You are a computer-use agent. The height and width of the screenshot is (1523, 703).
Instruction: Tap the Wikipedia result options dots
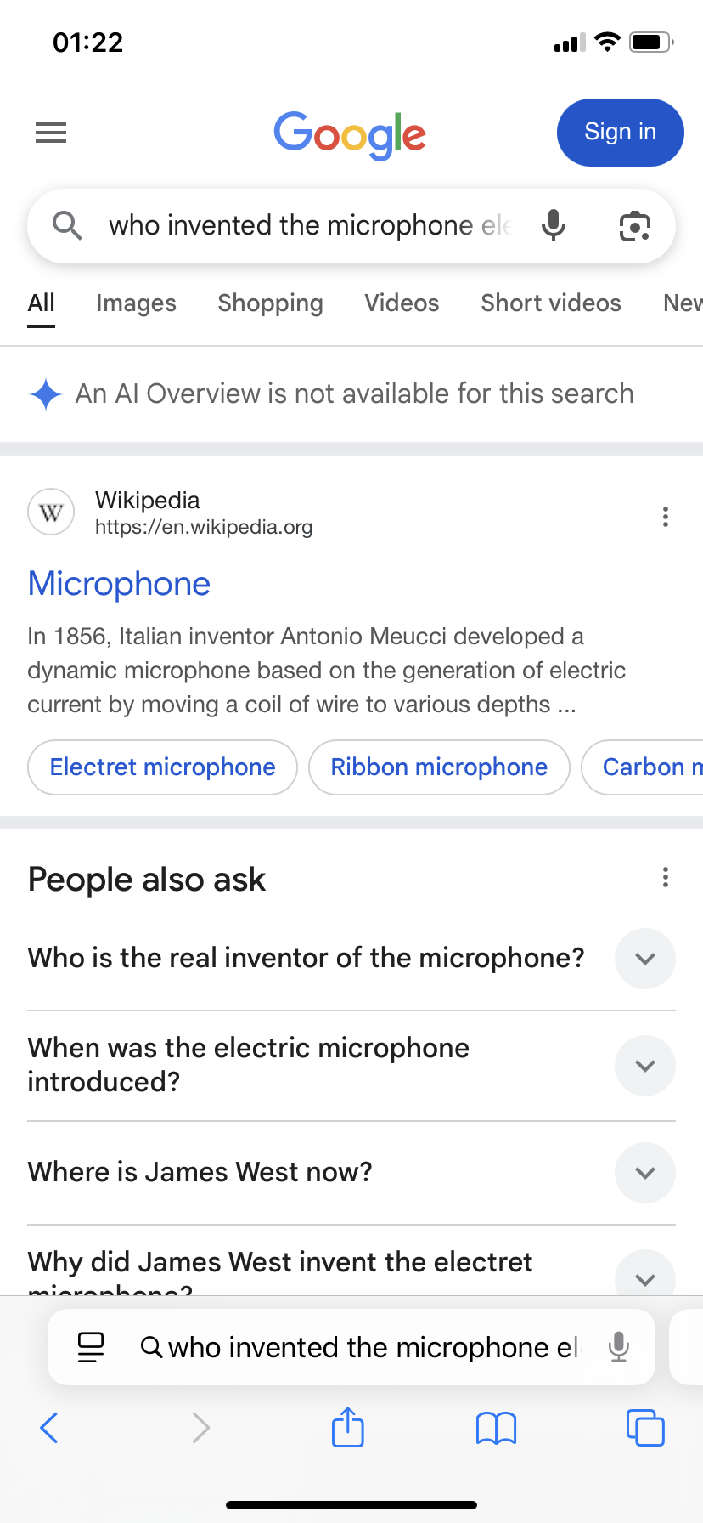pos(666,517)
